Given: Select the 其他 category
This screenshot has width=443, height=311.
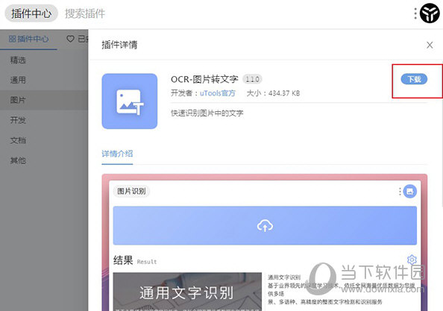Looking at the screenshot, I should 18,160.
